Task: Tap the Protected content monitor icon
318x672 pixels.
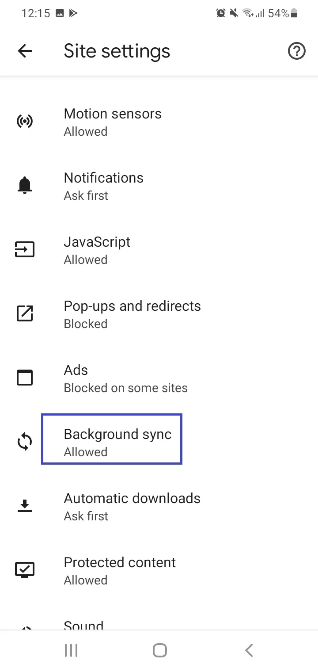Action: 25,570
